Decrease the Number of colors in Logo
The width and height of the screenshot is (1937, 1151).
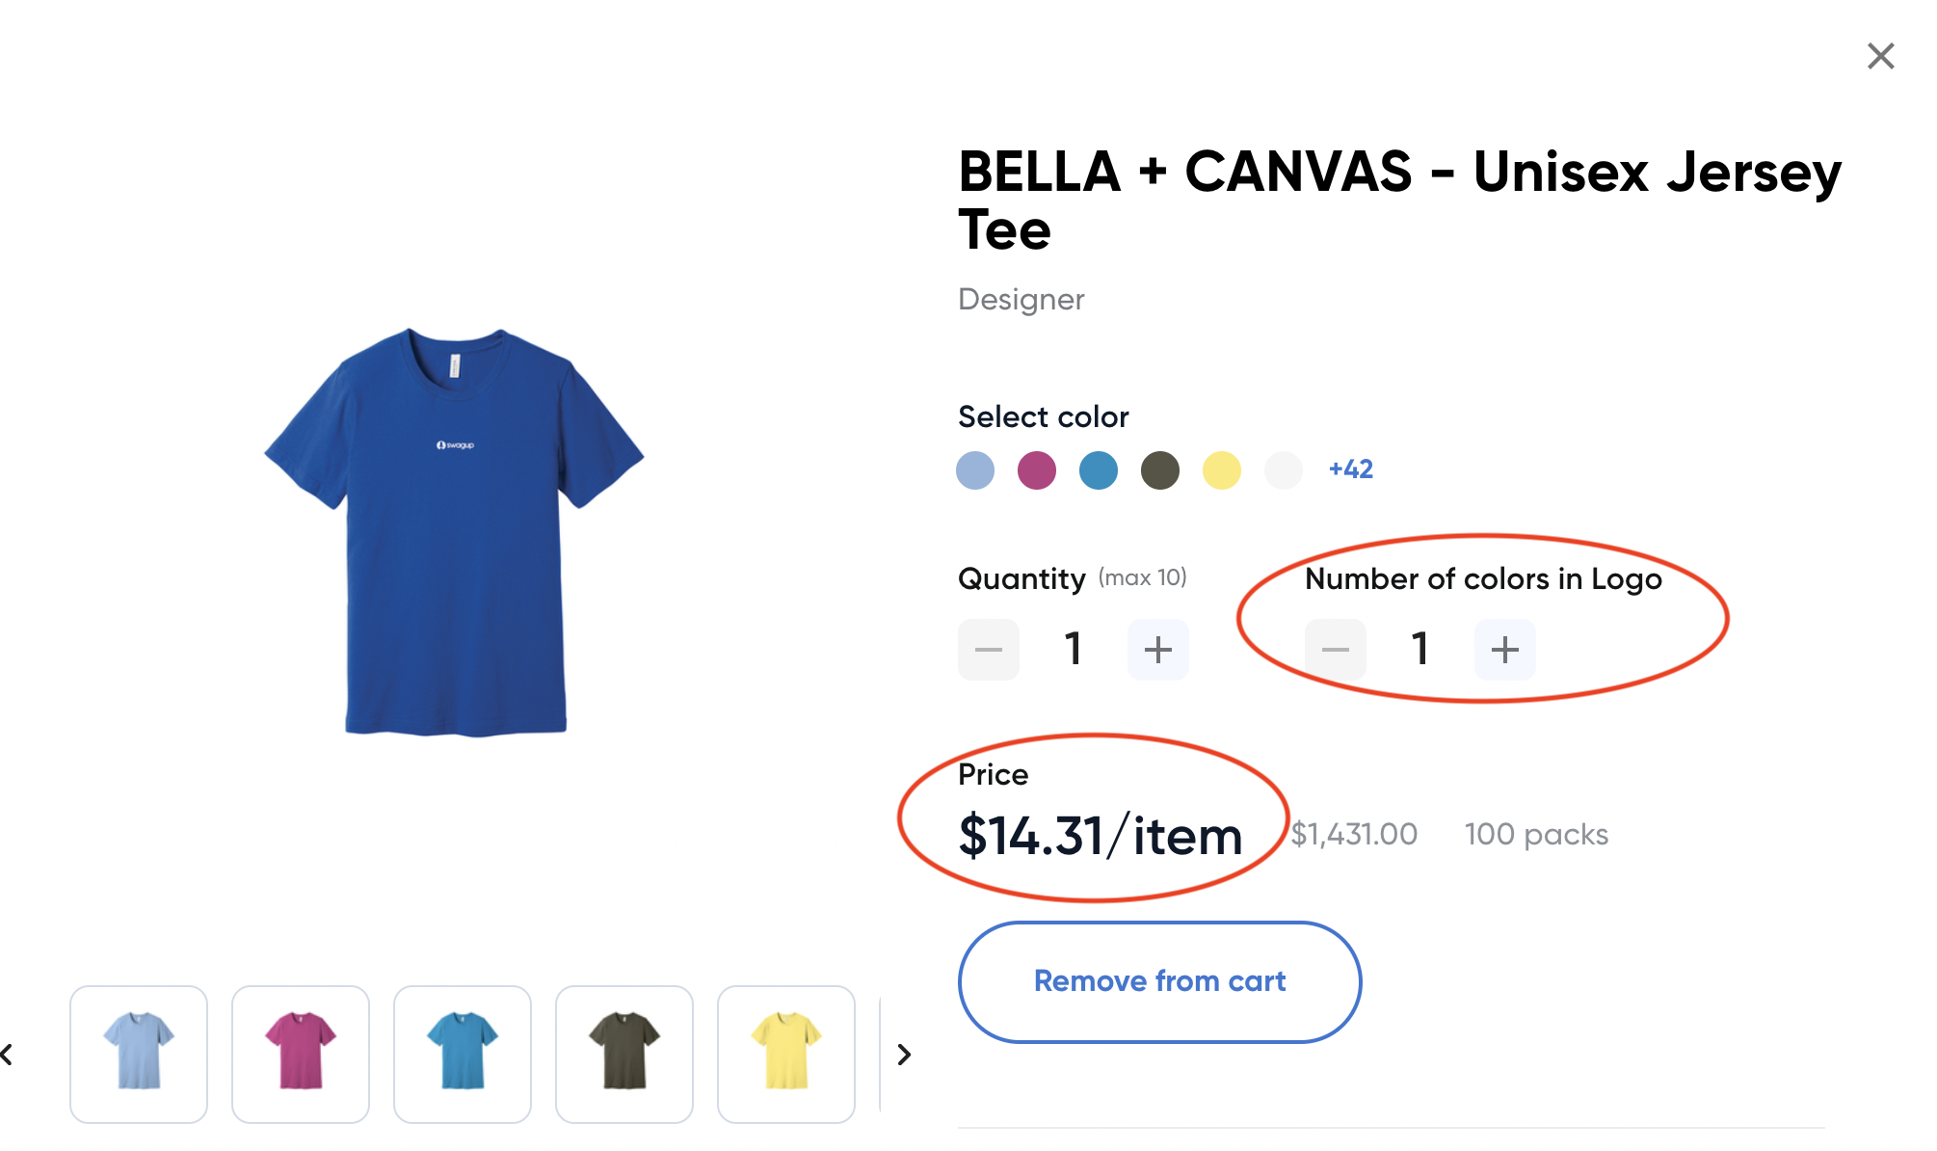point(1335,649)
